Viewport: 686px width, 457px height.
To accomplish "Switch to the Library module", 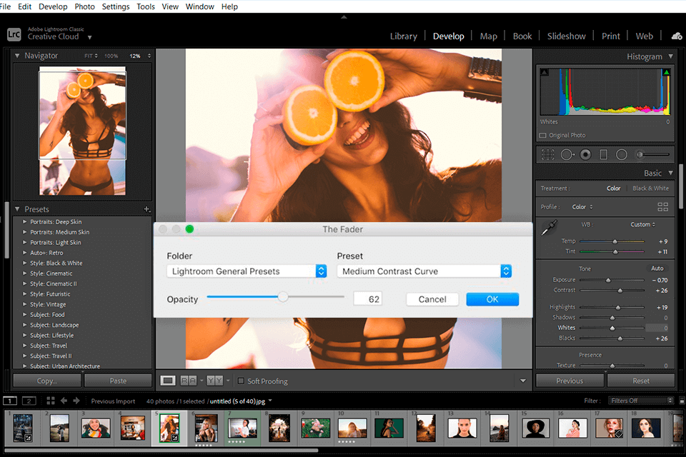I will 403,36.
